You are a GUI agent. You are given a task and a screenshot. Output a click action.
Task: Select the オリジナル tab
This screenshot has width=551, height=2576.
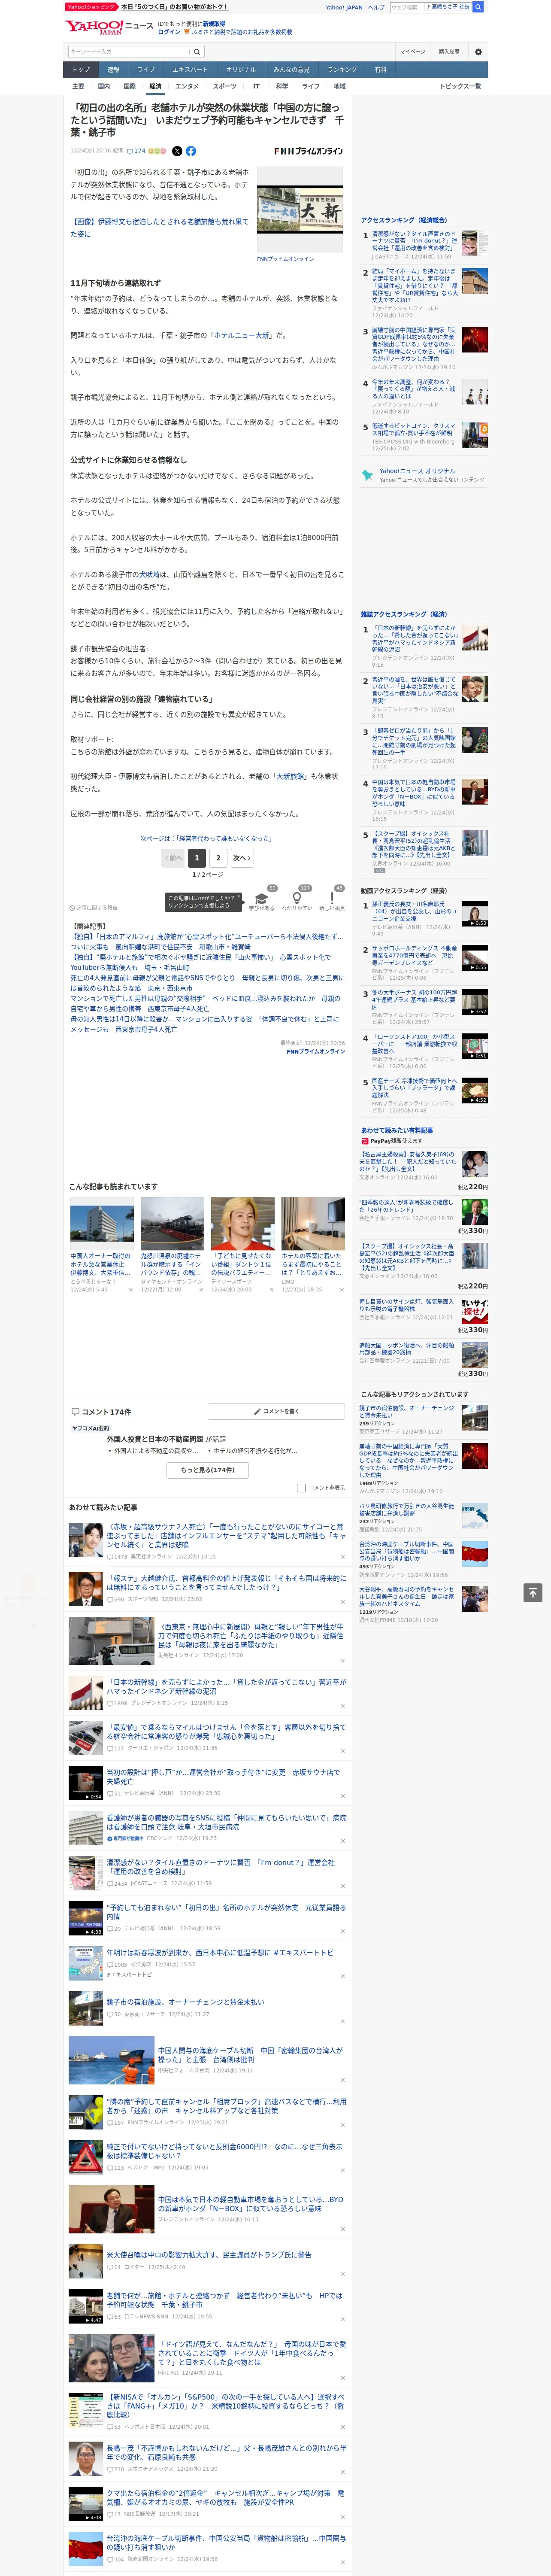[x=241, y=69]
